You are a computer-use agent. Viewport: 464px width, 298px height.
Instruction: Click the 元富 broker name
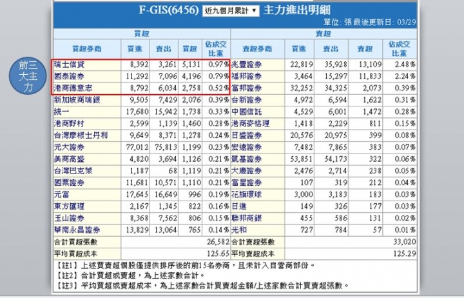pos(62,195)
